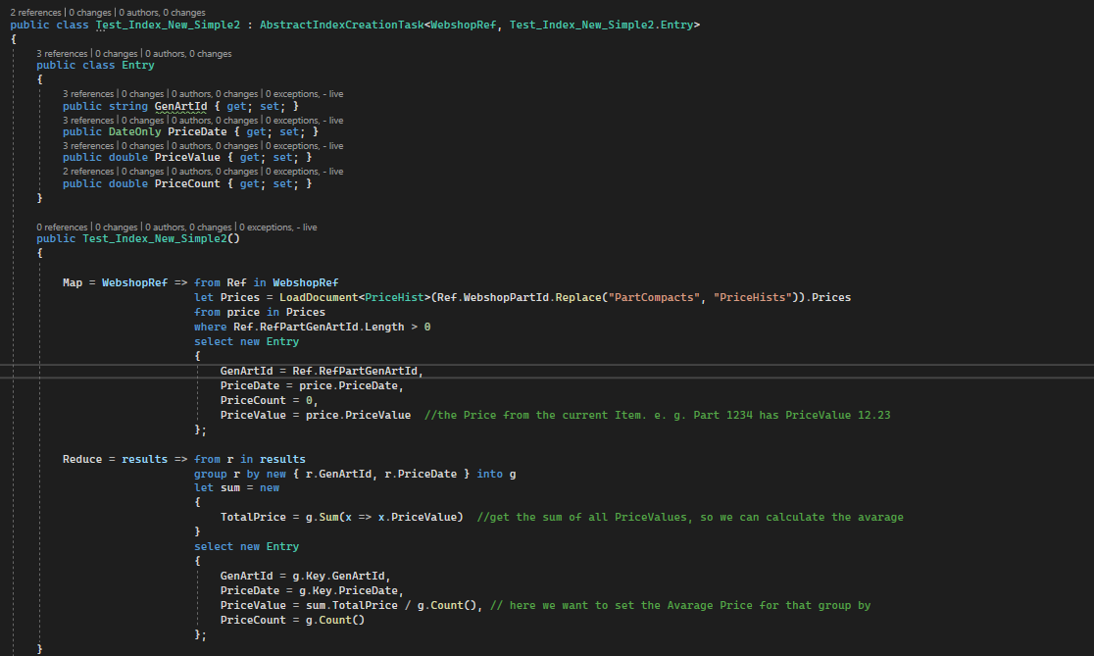Click the Entry class name declaration
Image resolution: width=1094 pixels, height=656 pixels.
coord(138,64)
